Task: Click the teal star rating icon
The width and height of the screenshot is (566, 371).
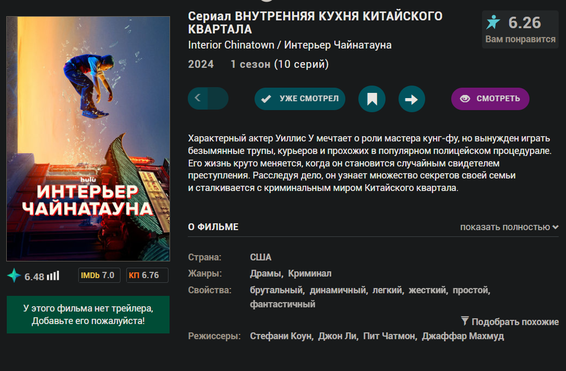Action: [493, 22]
